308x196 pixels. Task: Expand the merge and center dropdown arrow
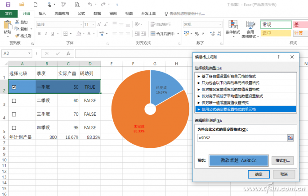tap(178, 34)
